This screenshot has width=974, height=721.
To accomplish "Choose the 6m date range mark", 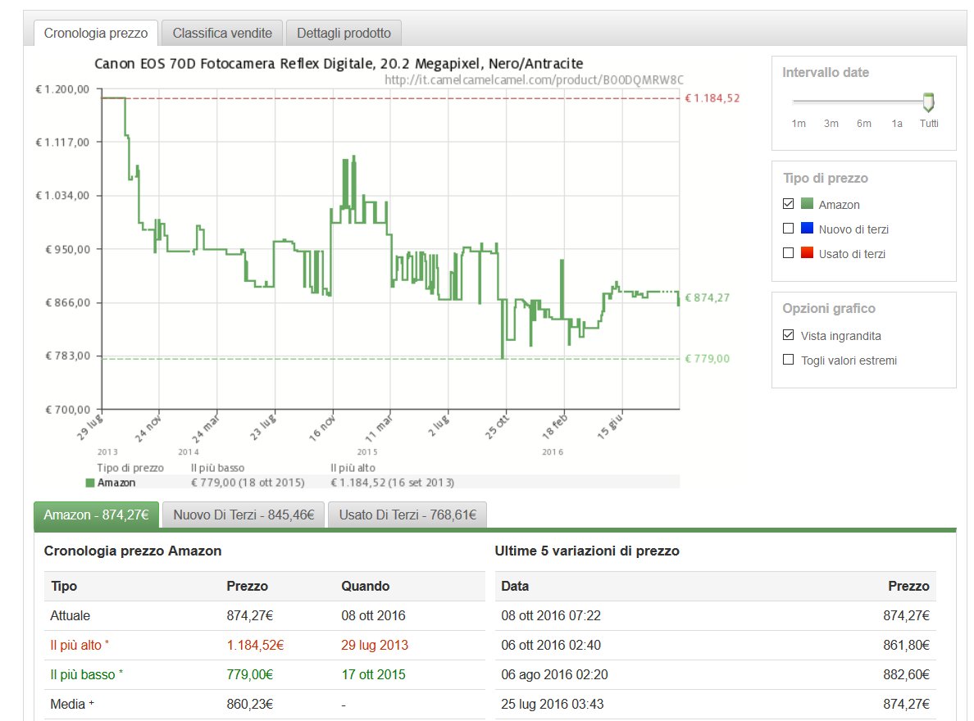I will 864,124.
